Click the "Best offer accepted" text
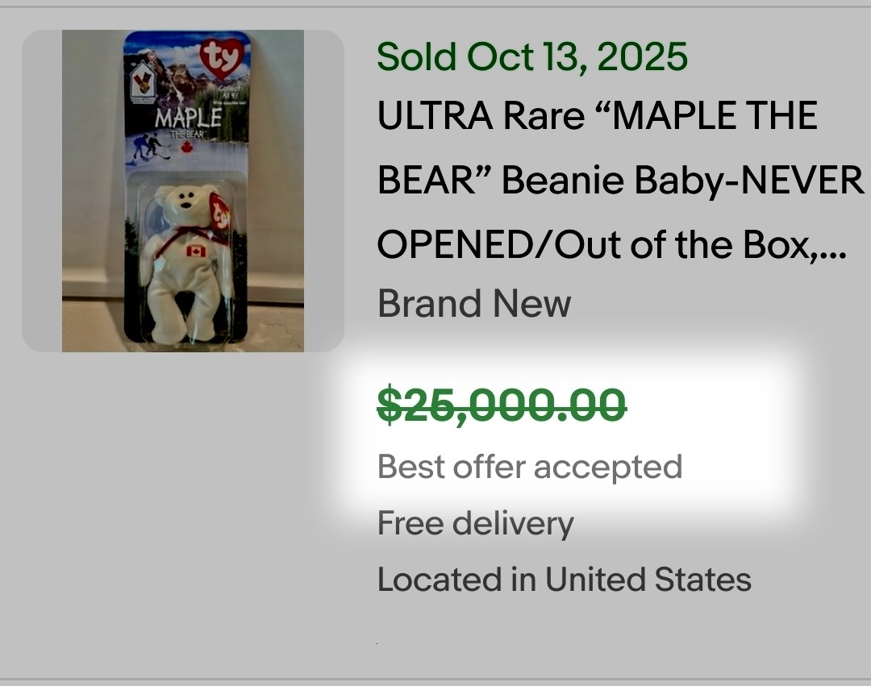 click(530, 467)
